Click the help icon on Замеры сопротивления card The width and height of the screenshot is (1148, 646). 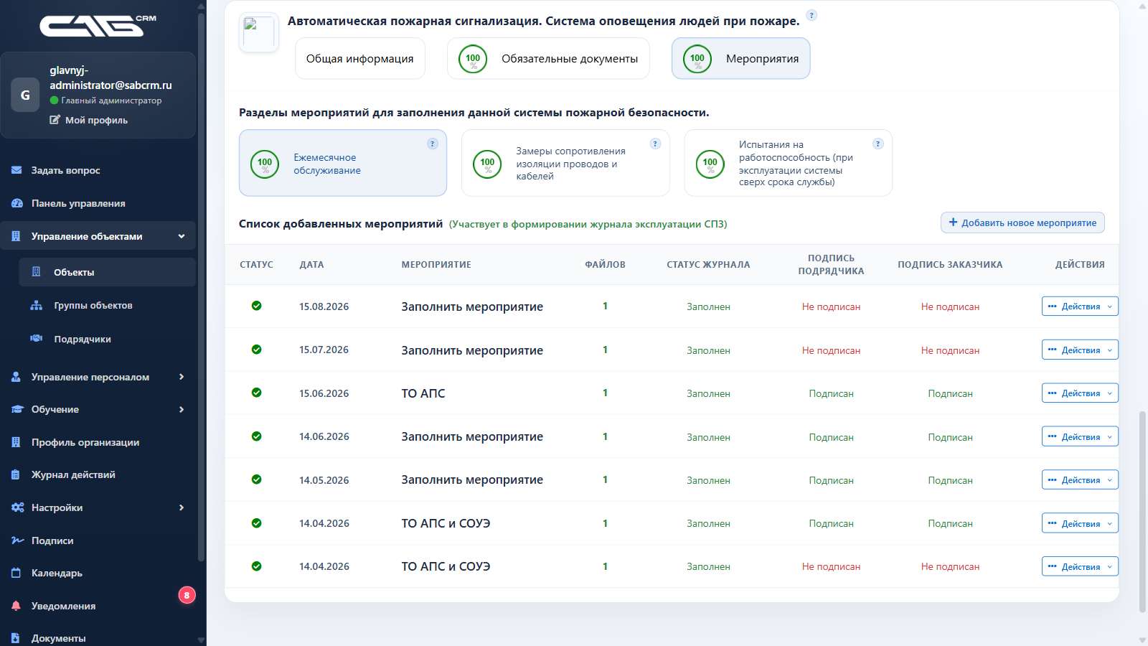655,144
